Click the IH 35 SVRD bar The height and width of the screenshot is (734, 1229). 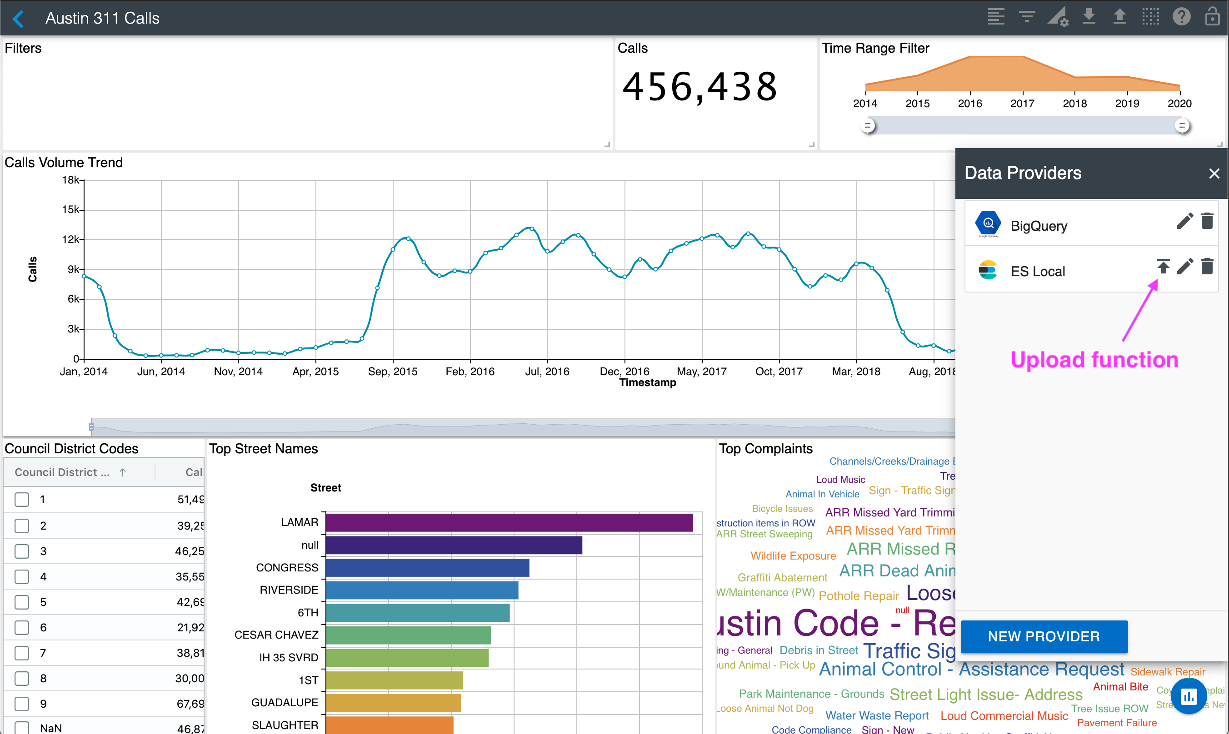click(407, 658)
